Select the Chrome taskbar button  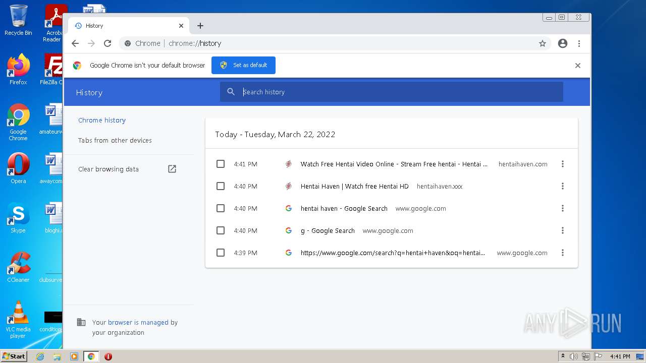91,356
